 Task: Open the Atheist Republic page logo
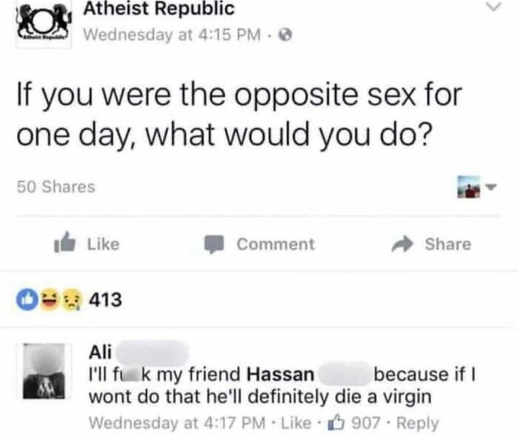(44, 24)
